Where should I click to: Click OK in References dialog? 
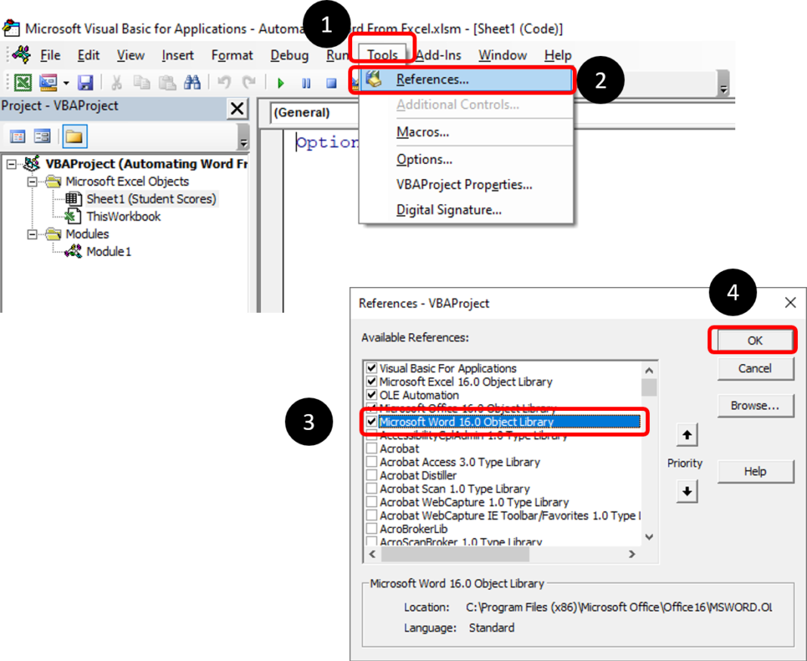pos(755,341)
